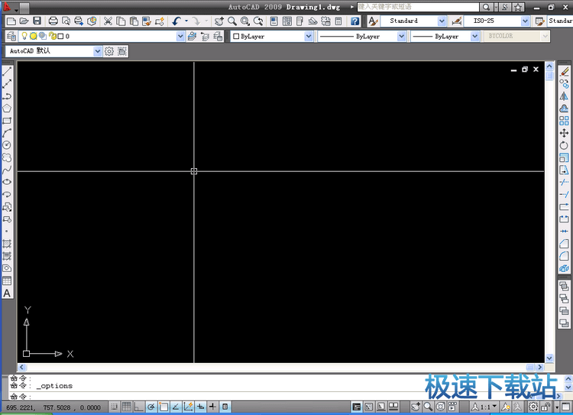The height and width of the screenshot is (415, 573).
Task: Select the Explode tool
Action: pos(565,268)
